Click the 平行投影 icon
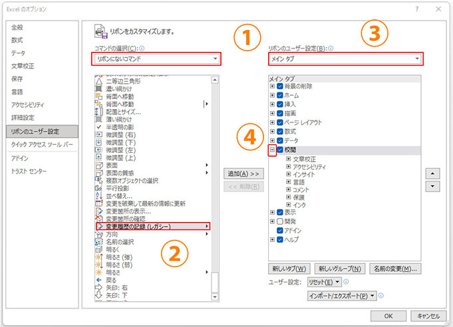Screen dimensions: 453x327 99,188
